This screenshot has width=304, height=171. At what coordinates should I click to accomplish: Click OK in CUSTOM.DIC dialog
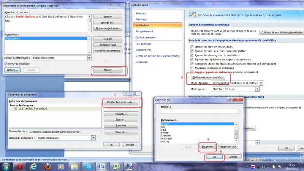(x=214, y=157)
